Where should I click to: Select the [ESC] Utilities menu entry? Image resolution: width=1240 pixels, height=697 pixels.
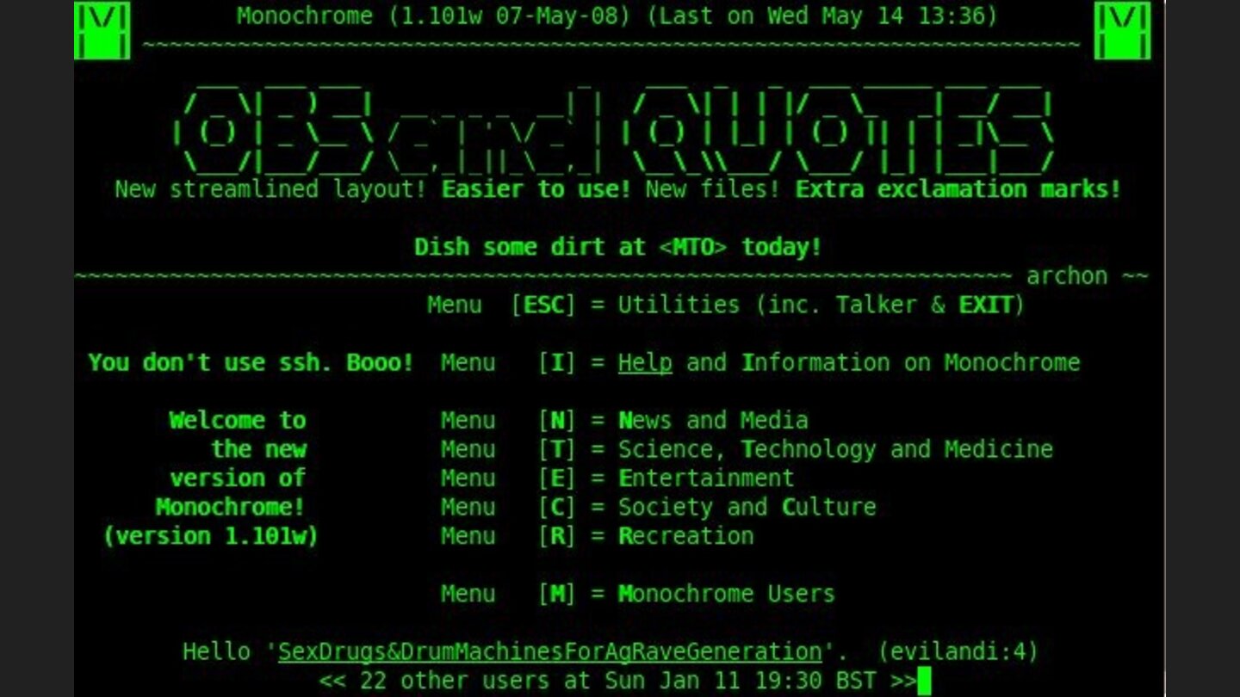pyautogui.click(x=725, y=305)
